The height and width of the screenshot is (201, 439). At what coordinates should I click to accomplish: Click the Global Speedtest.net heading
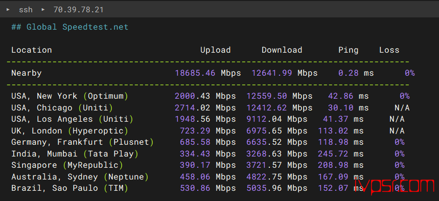[x=70, y=27]
